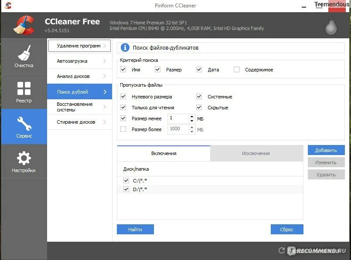Click the check for updates link
The width and height of the screenshot is (351, 260).
(x=314, y=250)
